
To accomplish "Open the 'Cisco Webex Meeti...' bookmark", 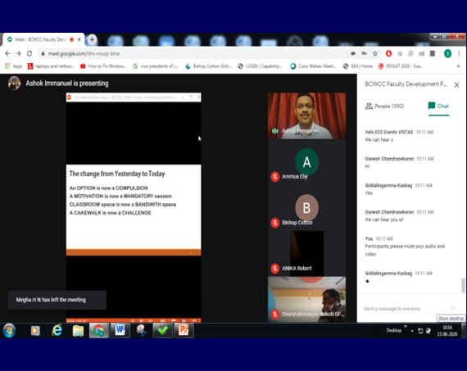I will (x=313, y=66).
